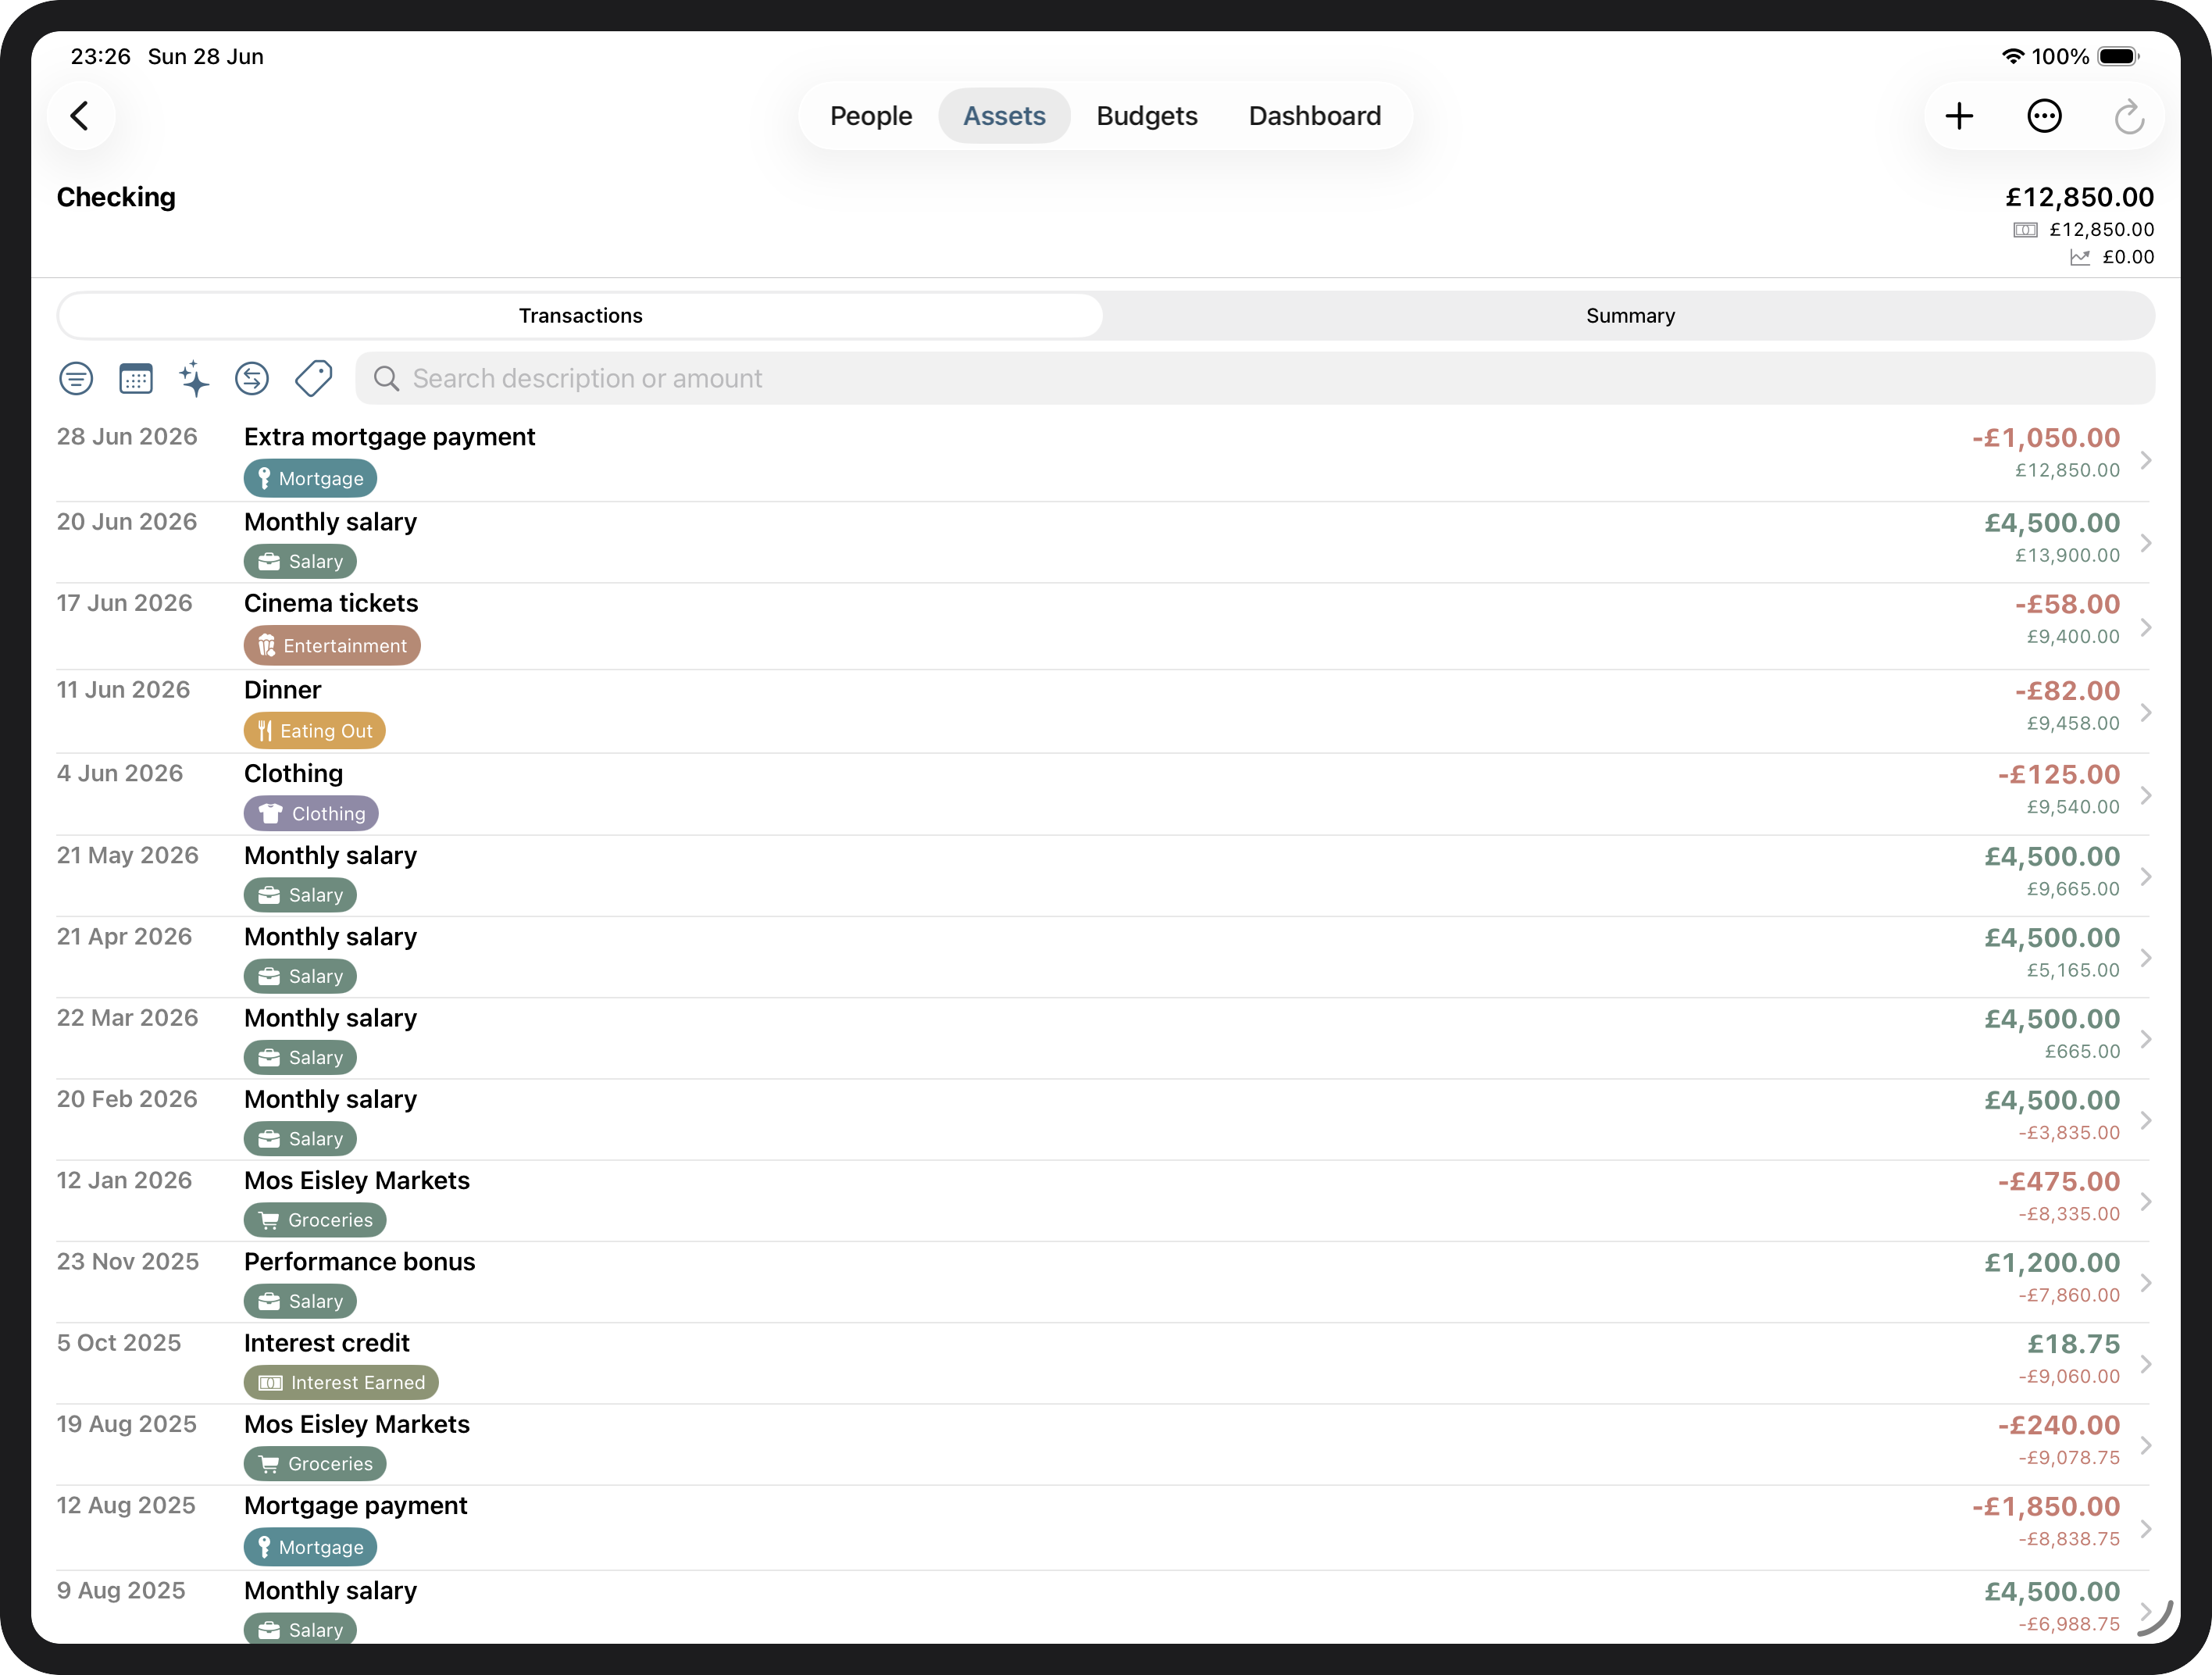Open Performance bonus chevron
Viewport: 2212px width, 1675px height.
(2145, 1283)
